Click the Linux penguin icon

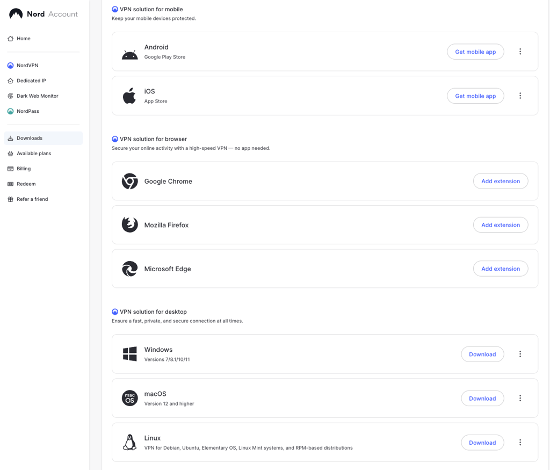pos(130,442)
